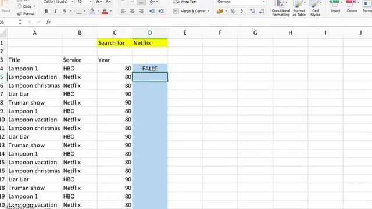The width and height of the screenshot is (372, 209).
Task: Click Decrease Decimal icon
Action: tap(262, 11)
